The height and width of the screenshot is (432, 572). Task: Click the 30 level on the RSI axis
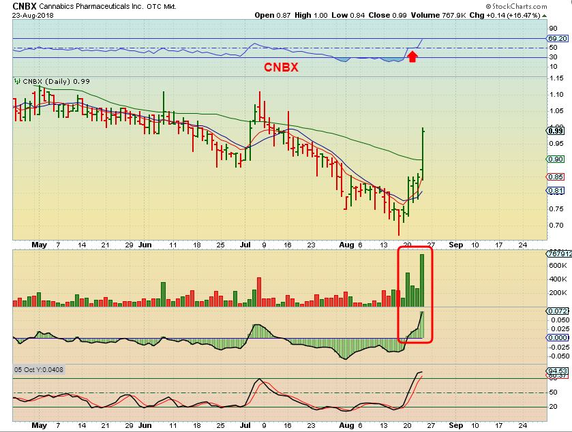click(553, 57)
